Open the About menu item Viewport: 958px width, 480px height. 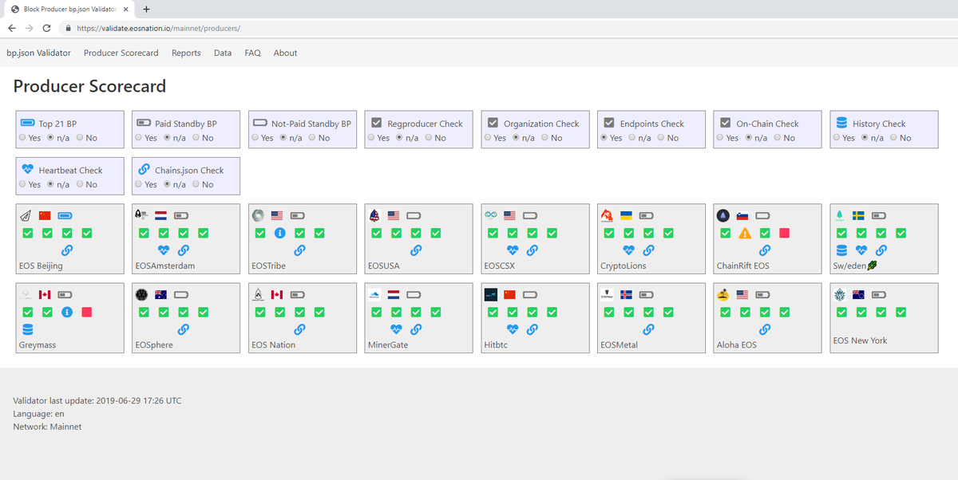pyautogui.click(x=285, y=53)
